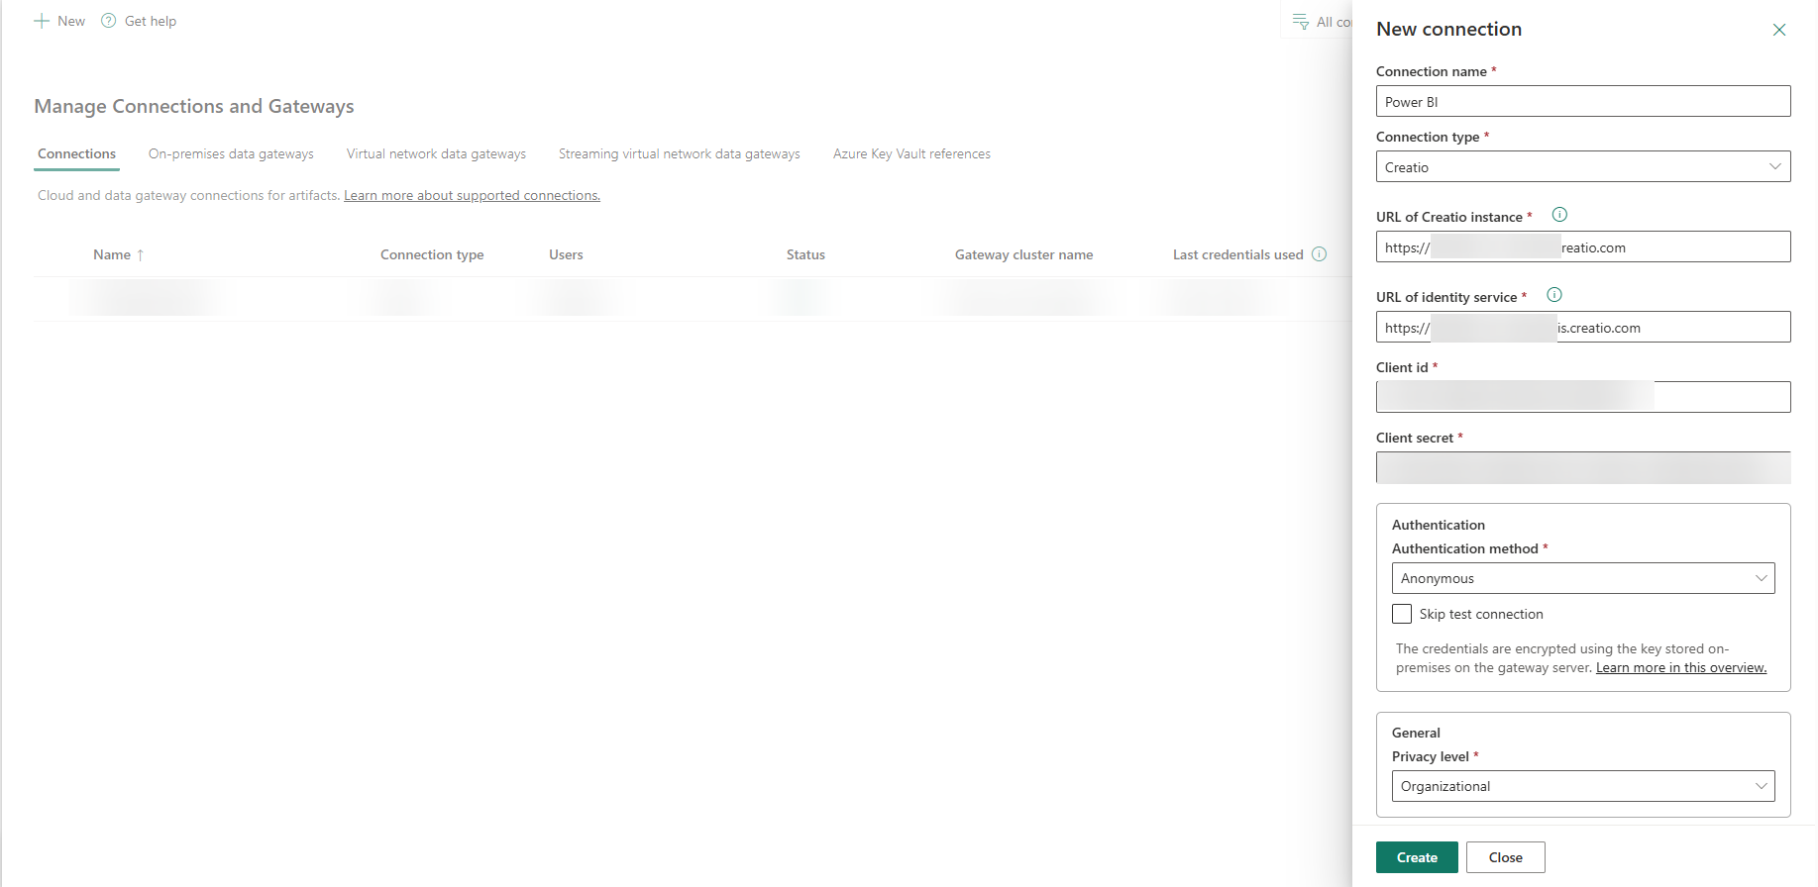Viewport: 1818px width, 887px height.
Task: Focus the Connection name input field
Action: 1583,101
